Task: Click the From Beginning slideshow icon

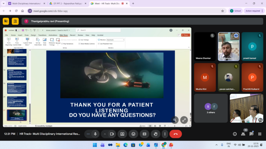Action: (9, 41)
